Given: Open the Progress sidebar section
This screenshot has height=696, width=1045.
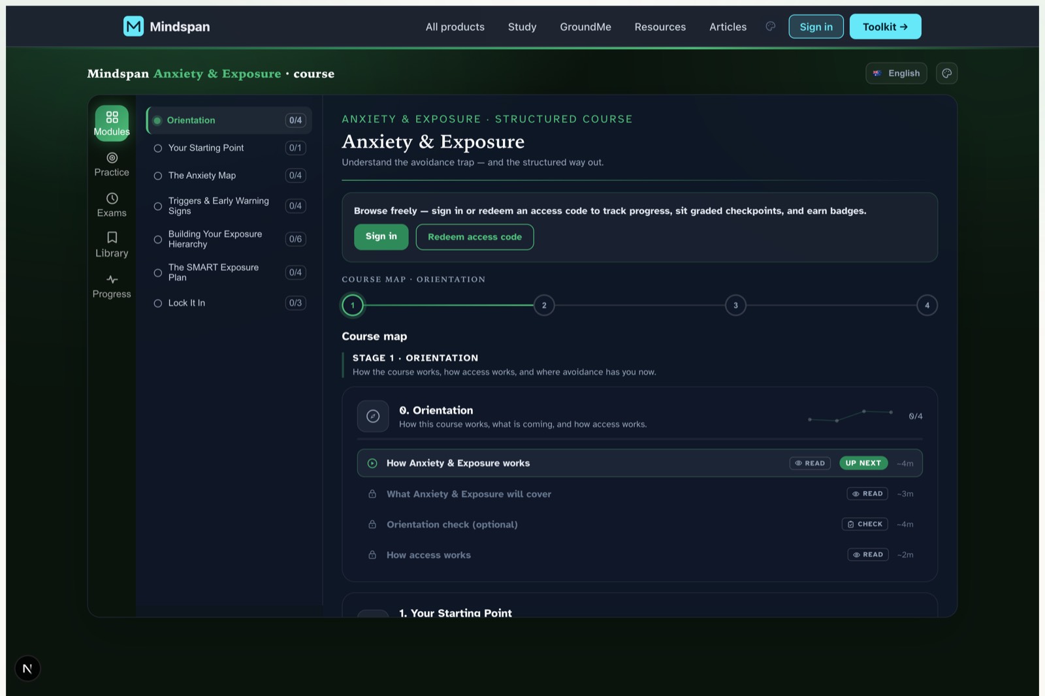Looking at the screenshot, I should point(112,287).
